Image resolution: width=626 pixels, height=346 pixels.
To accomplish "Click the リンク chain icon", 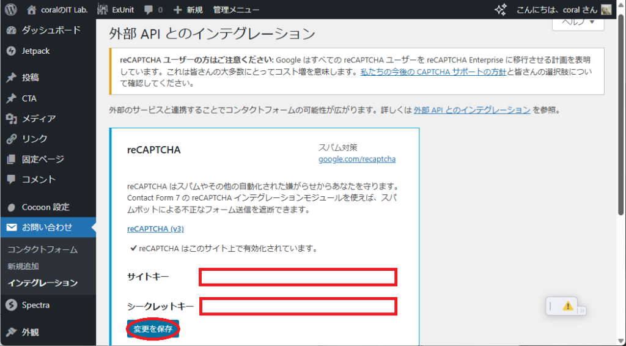I will pyautogui.click(x=11, y=139).
